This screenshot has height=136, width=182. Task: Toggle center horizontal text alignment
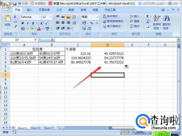pyautogui.click(x=63, y=23)
